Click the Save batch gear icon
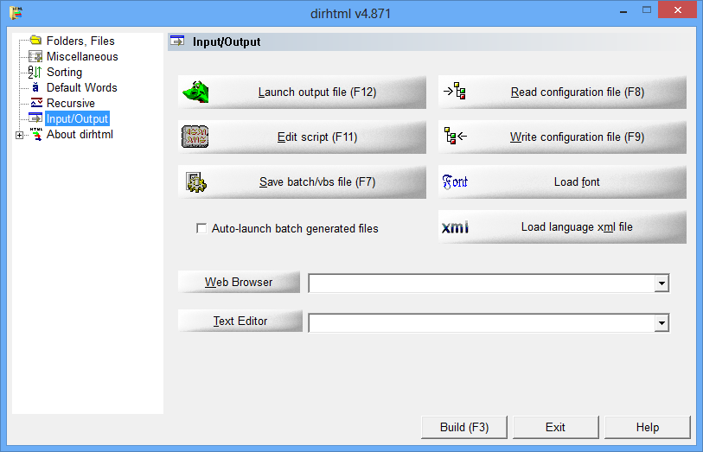This screenshot has width=703, height=452. click(196, 181)
